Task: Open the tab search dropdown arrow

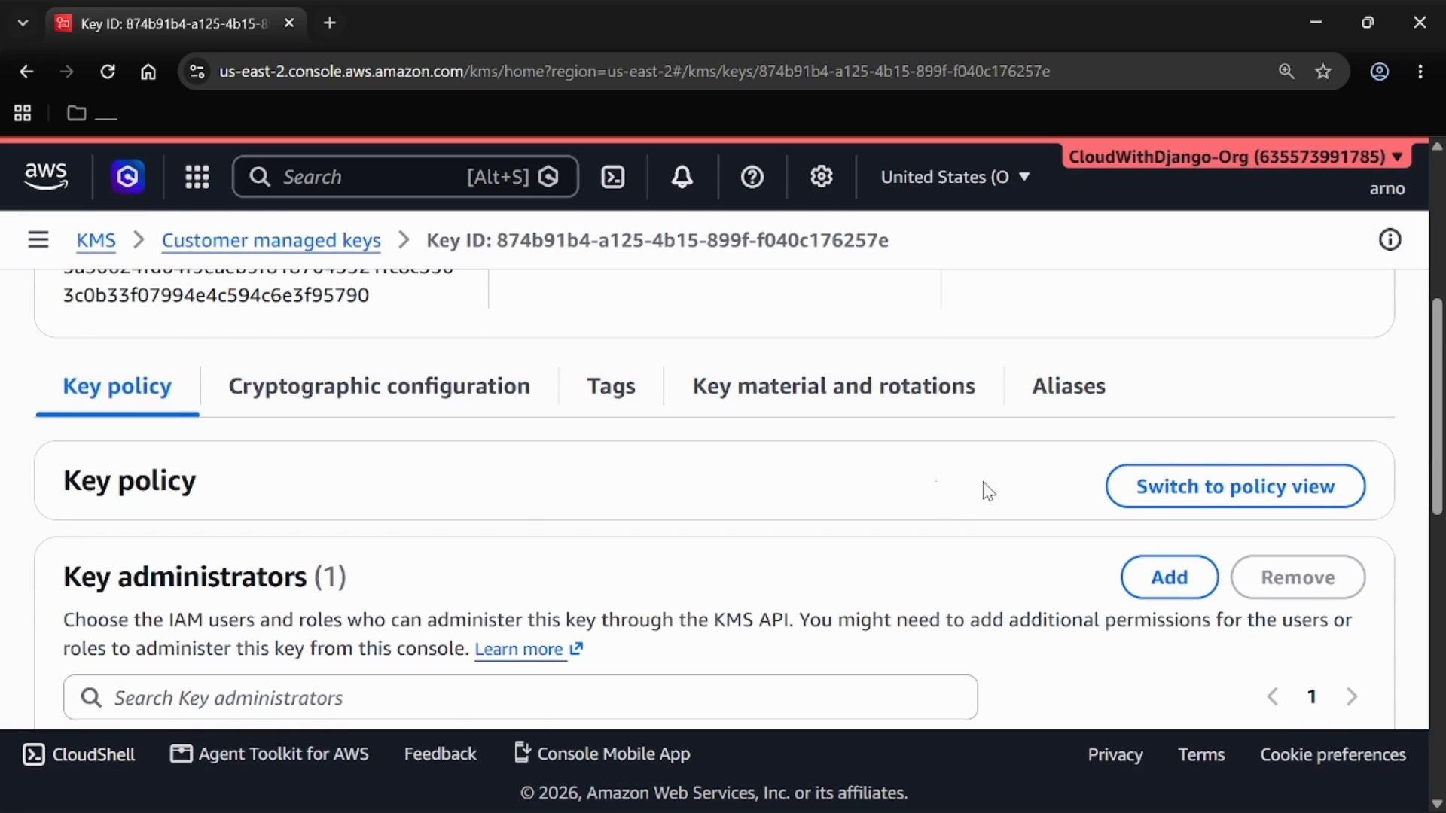Action: click(23, 23)
